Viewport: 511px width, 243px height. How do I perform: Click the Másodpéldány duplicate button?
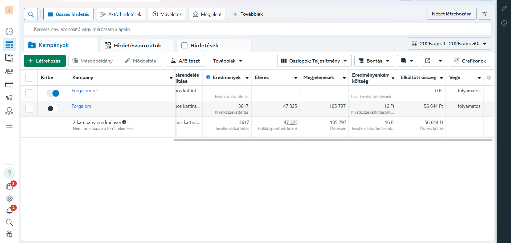93,61
